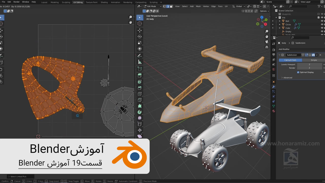
Task: Select the Extrude Region tool
Action: [140, 75]
